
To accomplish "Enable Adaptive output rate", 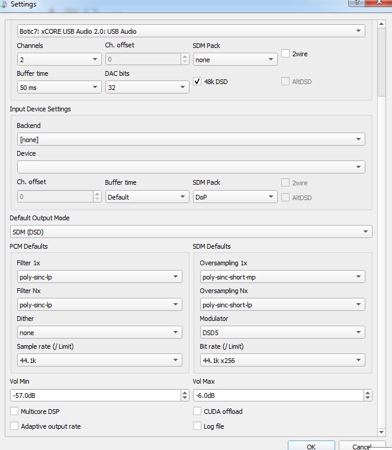I will (x=14, y=426).
